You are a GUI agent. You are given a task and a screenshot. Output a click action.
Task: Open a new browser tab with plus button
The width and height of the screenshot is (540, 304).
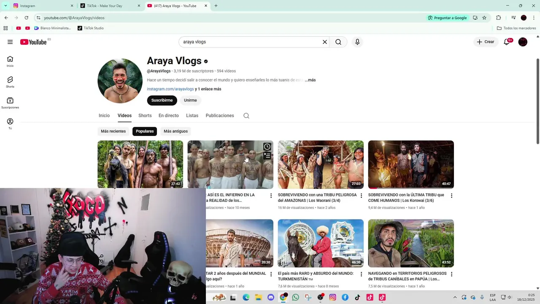tap(216, 6)
